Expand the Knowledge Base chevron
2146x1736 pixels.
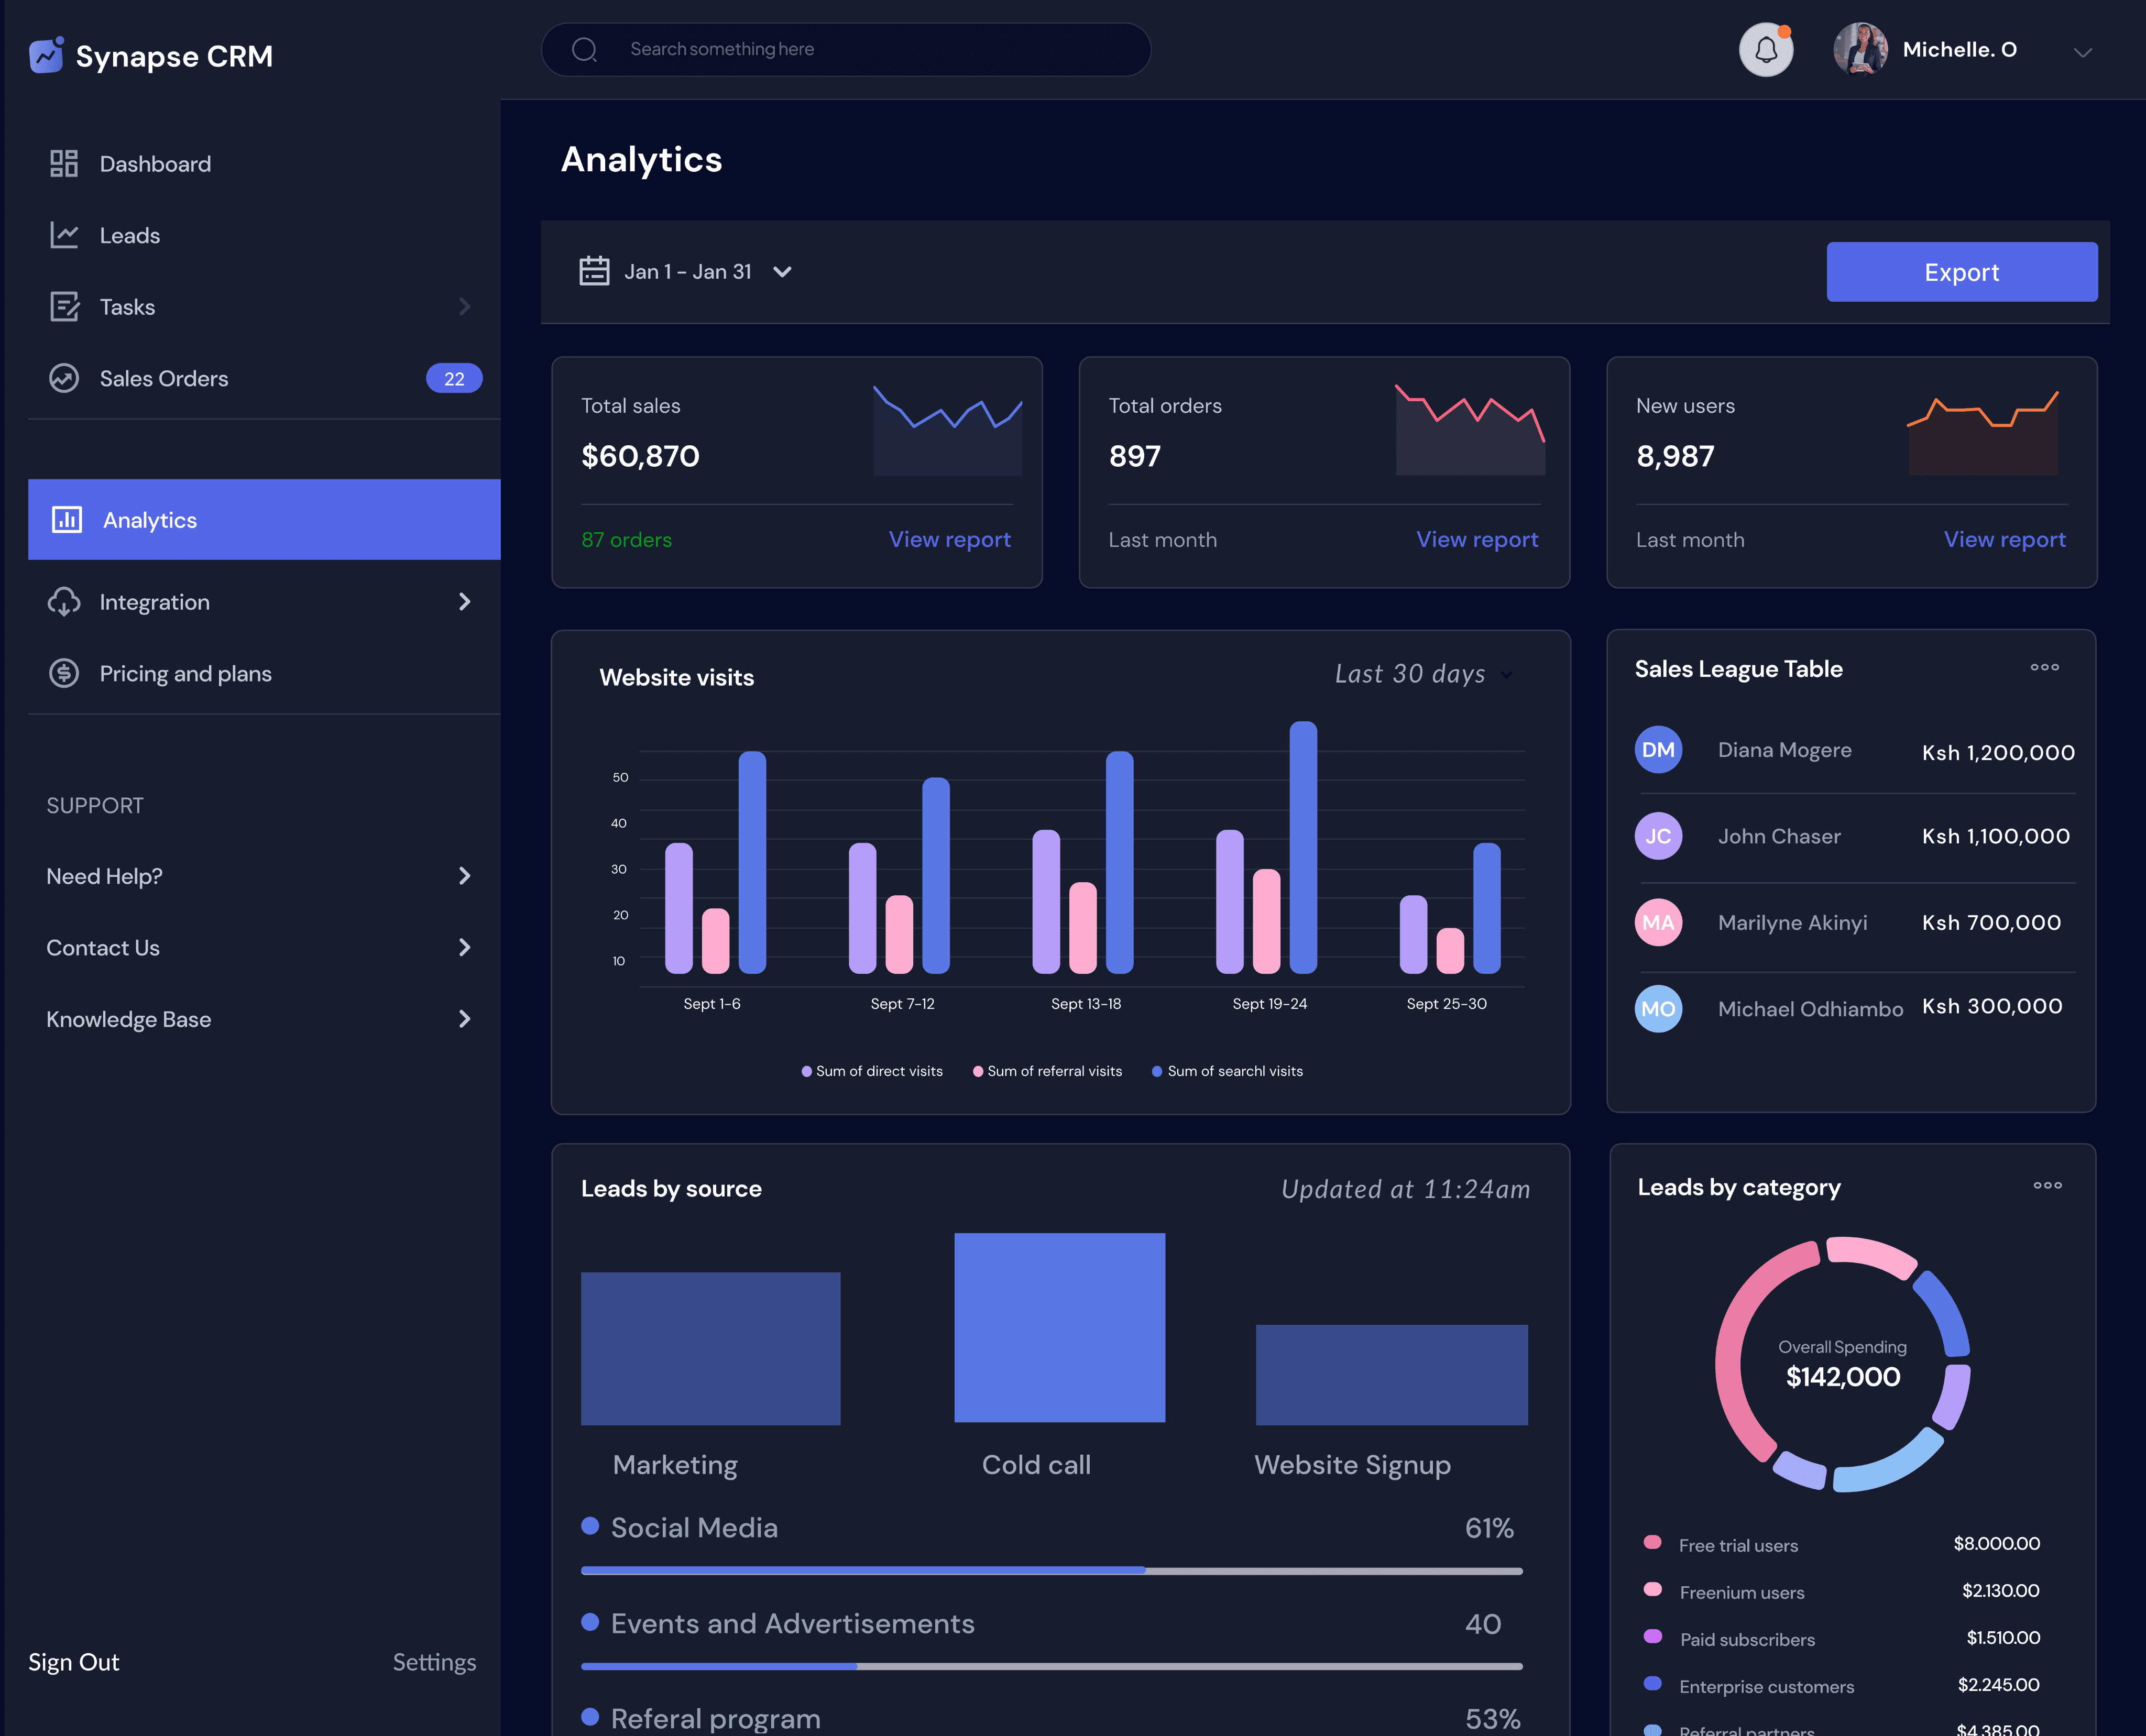click(464, 1019)
